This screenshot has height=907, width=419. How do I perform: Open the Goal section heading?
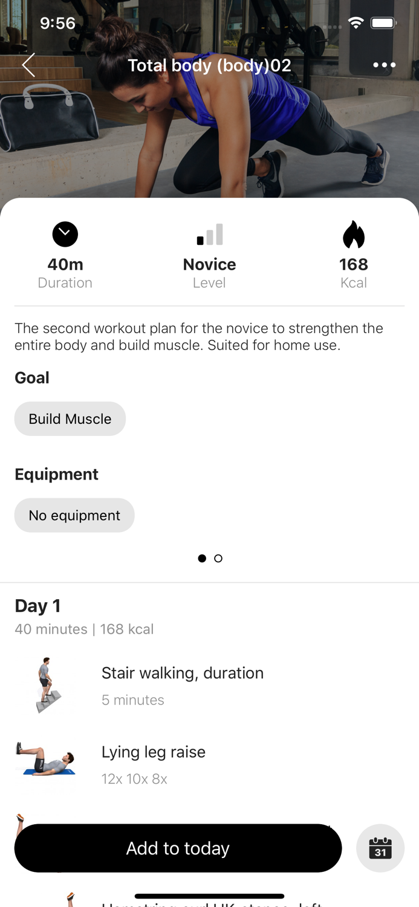(x=31, y=377)
